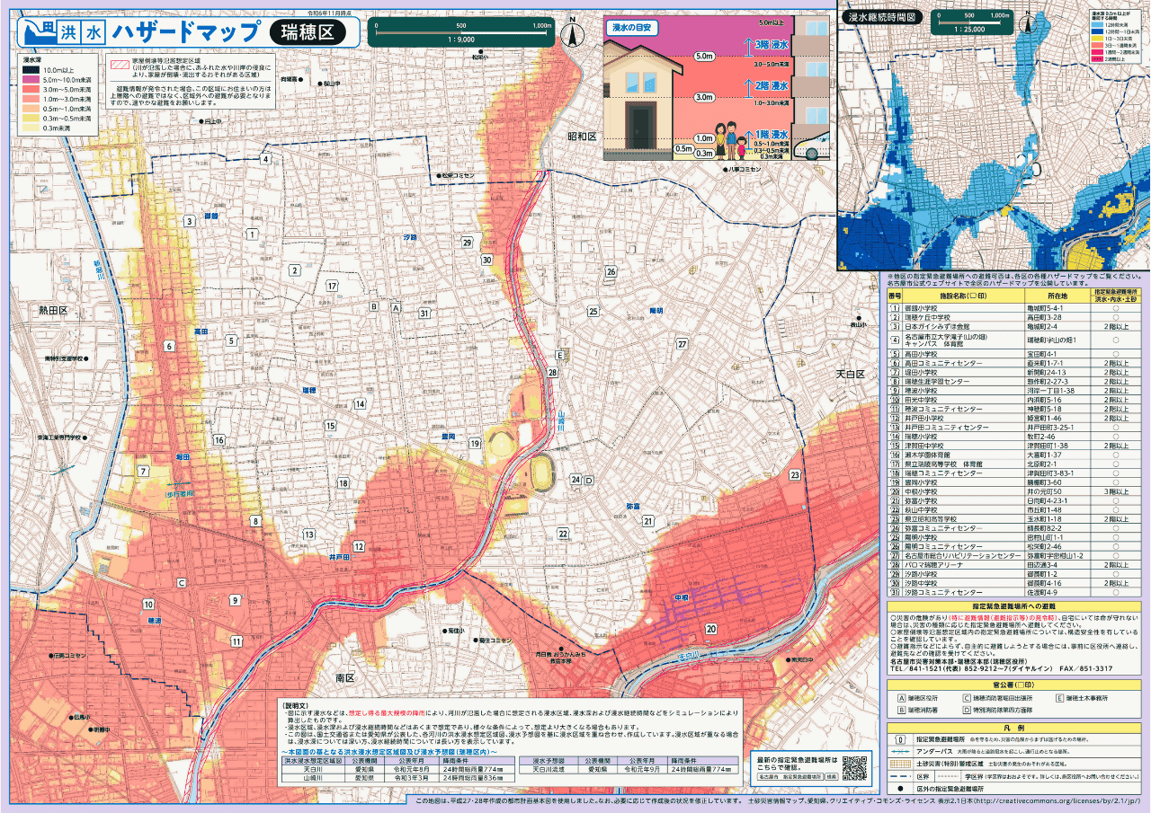1151x813 pixels.
Task: Click shelter marker number 20 on map
Action: 710,629
